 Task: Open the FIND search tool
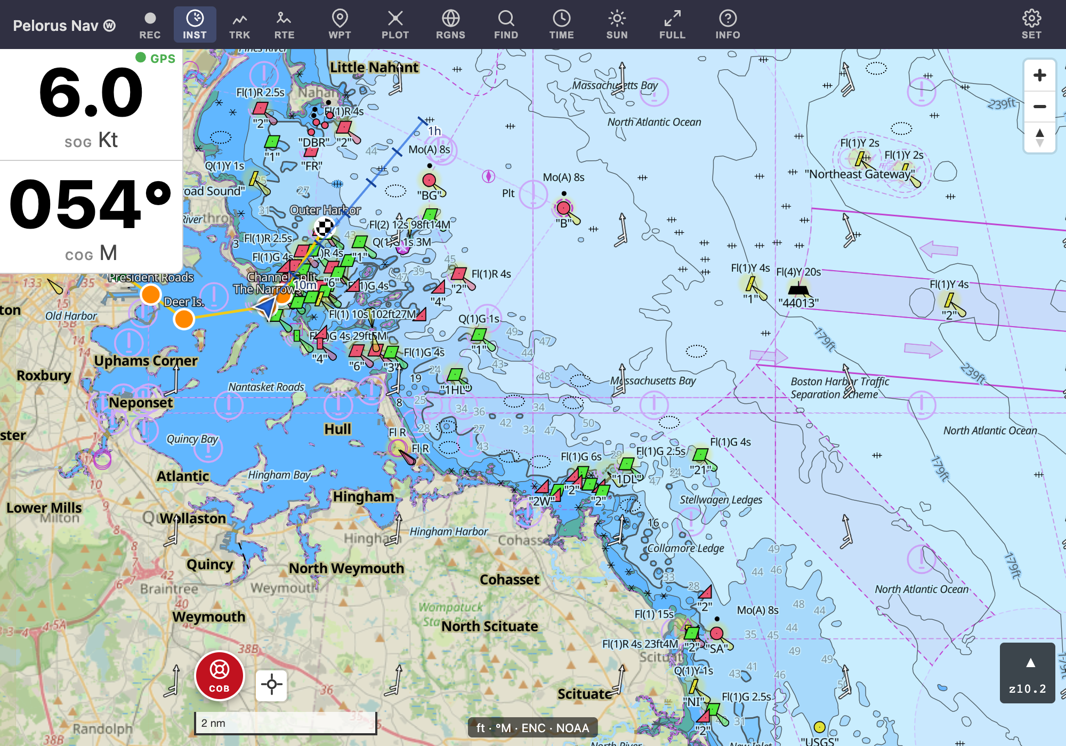[506, 25]
